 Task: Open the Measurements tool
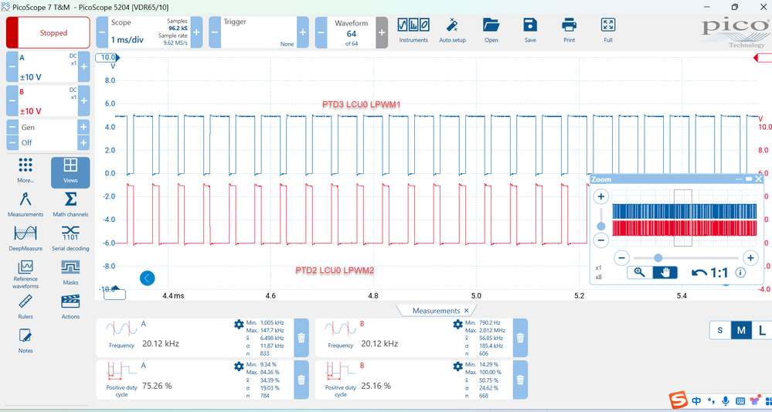click(x=26, y=205)
